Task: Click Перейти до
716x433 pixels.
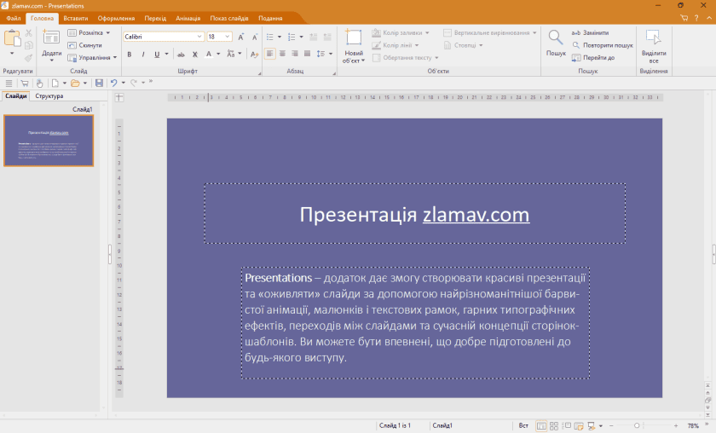Action: point(593,58)
